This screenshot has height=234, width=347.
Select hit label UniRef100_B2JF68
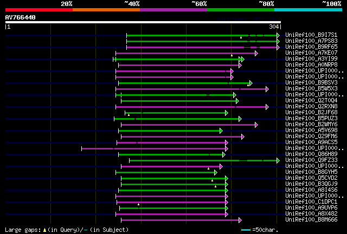click(x=311, y=112)
